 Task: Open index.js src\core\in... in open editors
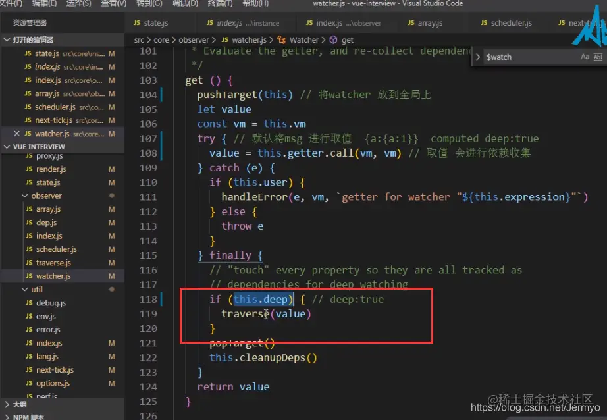63,67
